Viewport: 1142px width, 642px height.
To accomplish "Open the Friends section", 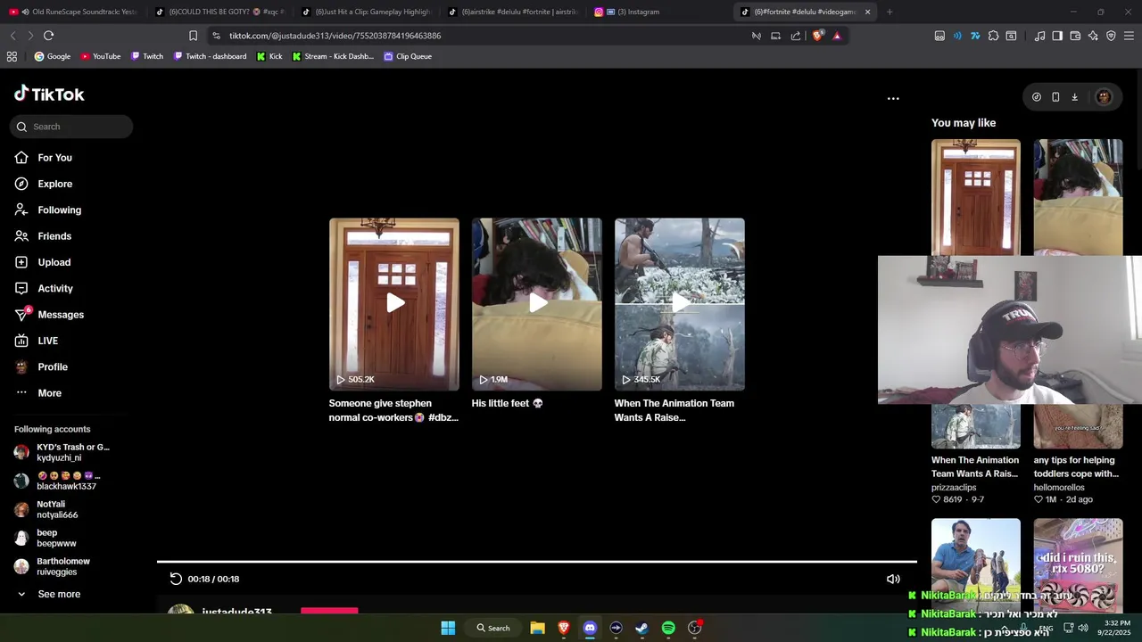I will click(43, 236).
